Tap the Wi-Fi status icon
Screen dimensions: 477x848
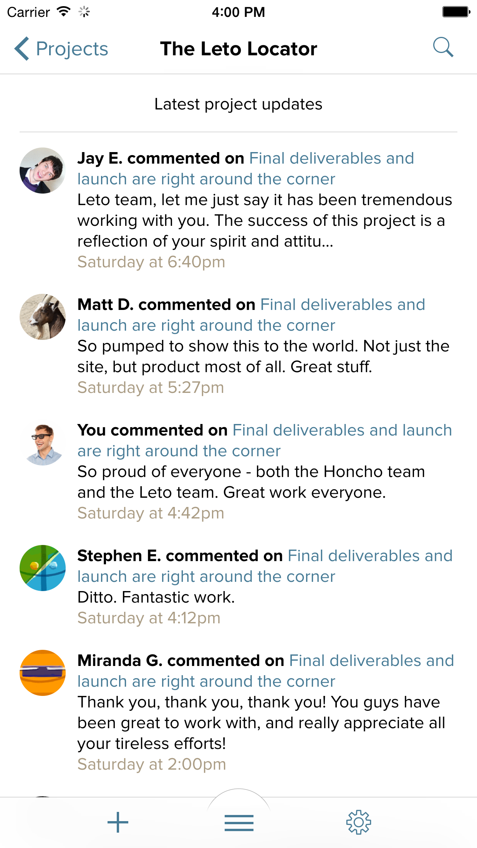click(63, 12)
